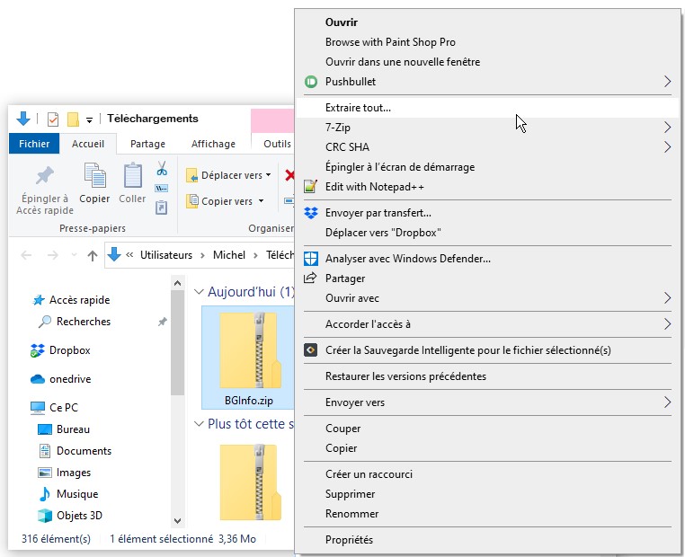Click the navigation pane scroll down arrow
Screen dimensions: 685x557
tap(177, 520)
